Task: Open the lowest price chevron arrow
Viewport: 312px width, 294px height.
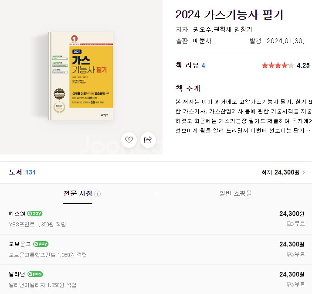Action: click(304, 172)
